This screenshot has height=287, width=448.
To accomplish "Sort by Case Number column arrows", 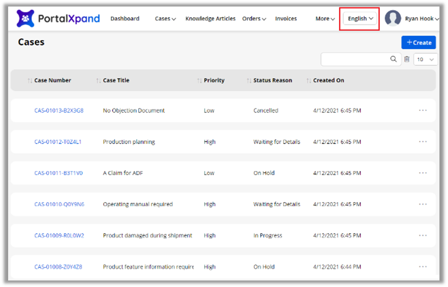I will 30,81.
